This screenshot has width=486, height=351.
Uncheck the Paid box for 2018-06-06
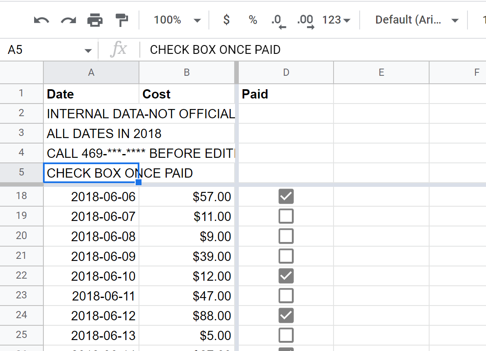[x=286, y=196]
